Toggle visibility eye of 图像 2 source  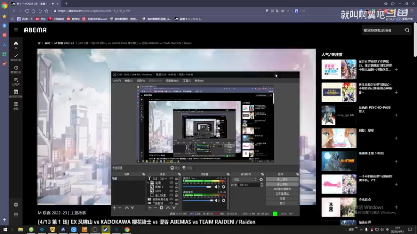point(171,187)
